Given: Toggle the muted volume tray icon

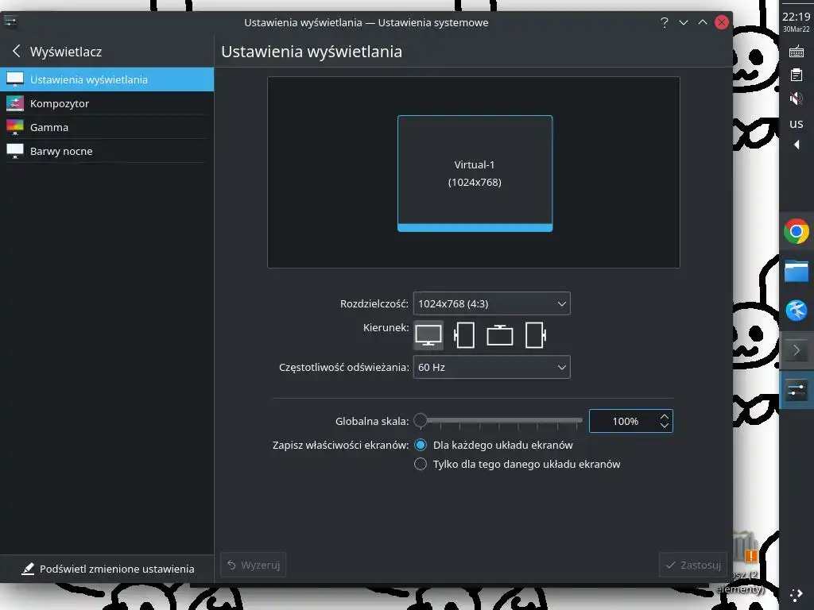Looking at the screenshot, I should [797, 98].
